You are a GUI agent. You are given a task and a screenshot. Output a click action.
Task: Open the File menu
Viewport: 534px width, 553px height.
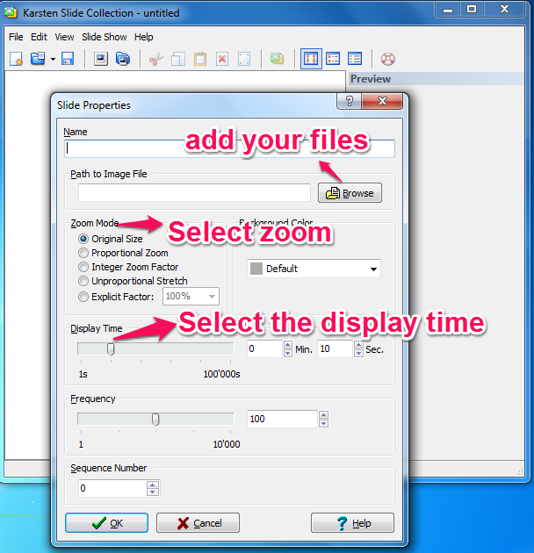(x=16, y=37)
